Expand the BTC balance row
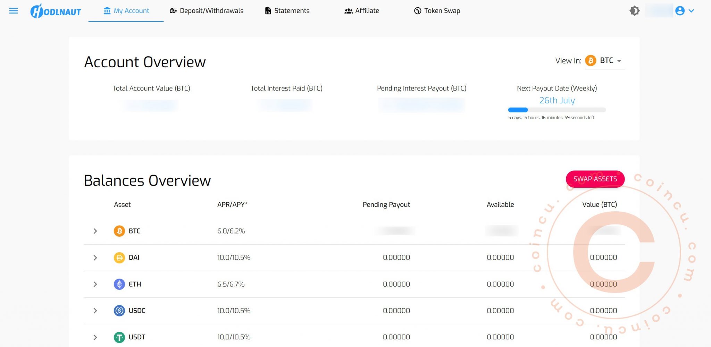The width and height of the screenshot is (711, 347). (95, 231)
